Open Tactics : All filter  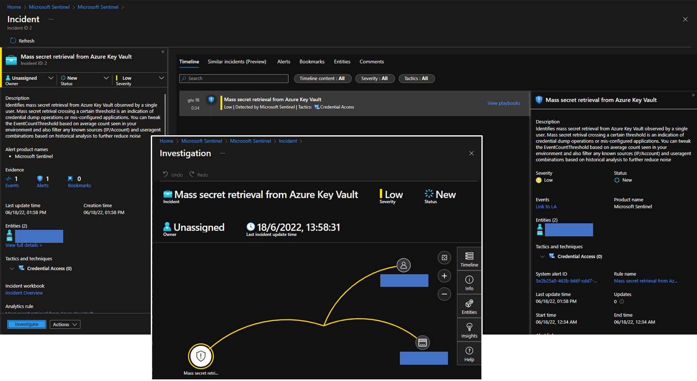(416, 79)
